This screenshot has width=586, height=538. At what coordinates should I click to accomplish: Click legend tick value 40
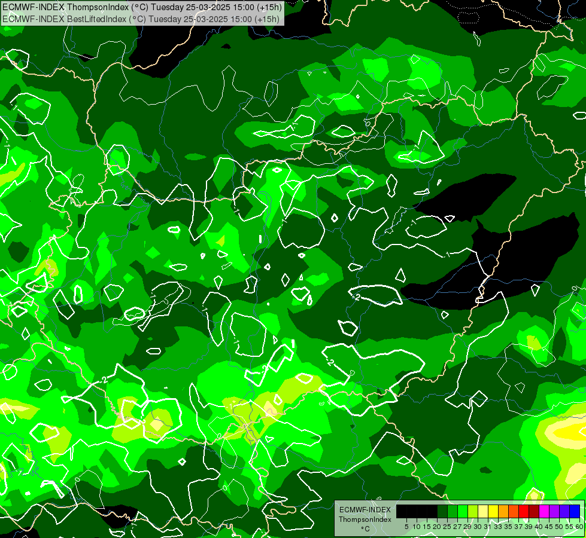pyautogui.click(x=539, y=527)
